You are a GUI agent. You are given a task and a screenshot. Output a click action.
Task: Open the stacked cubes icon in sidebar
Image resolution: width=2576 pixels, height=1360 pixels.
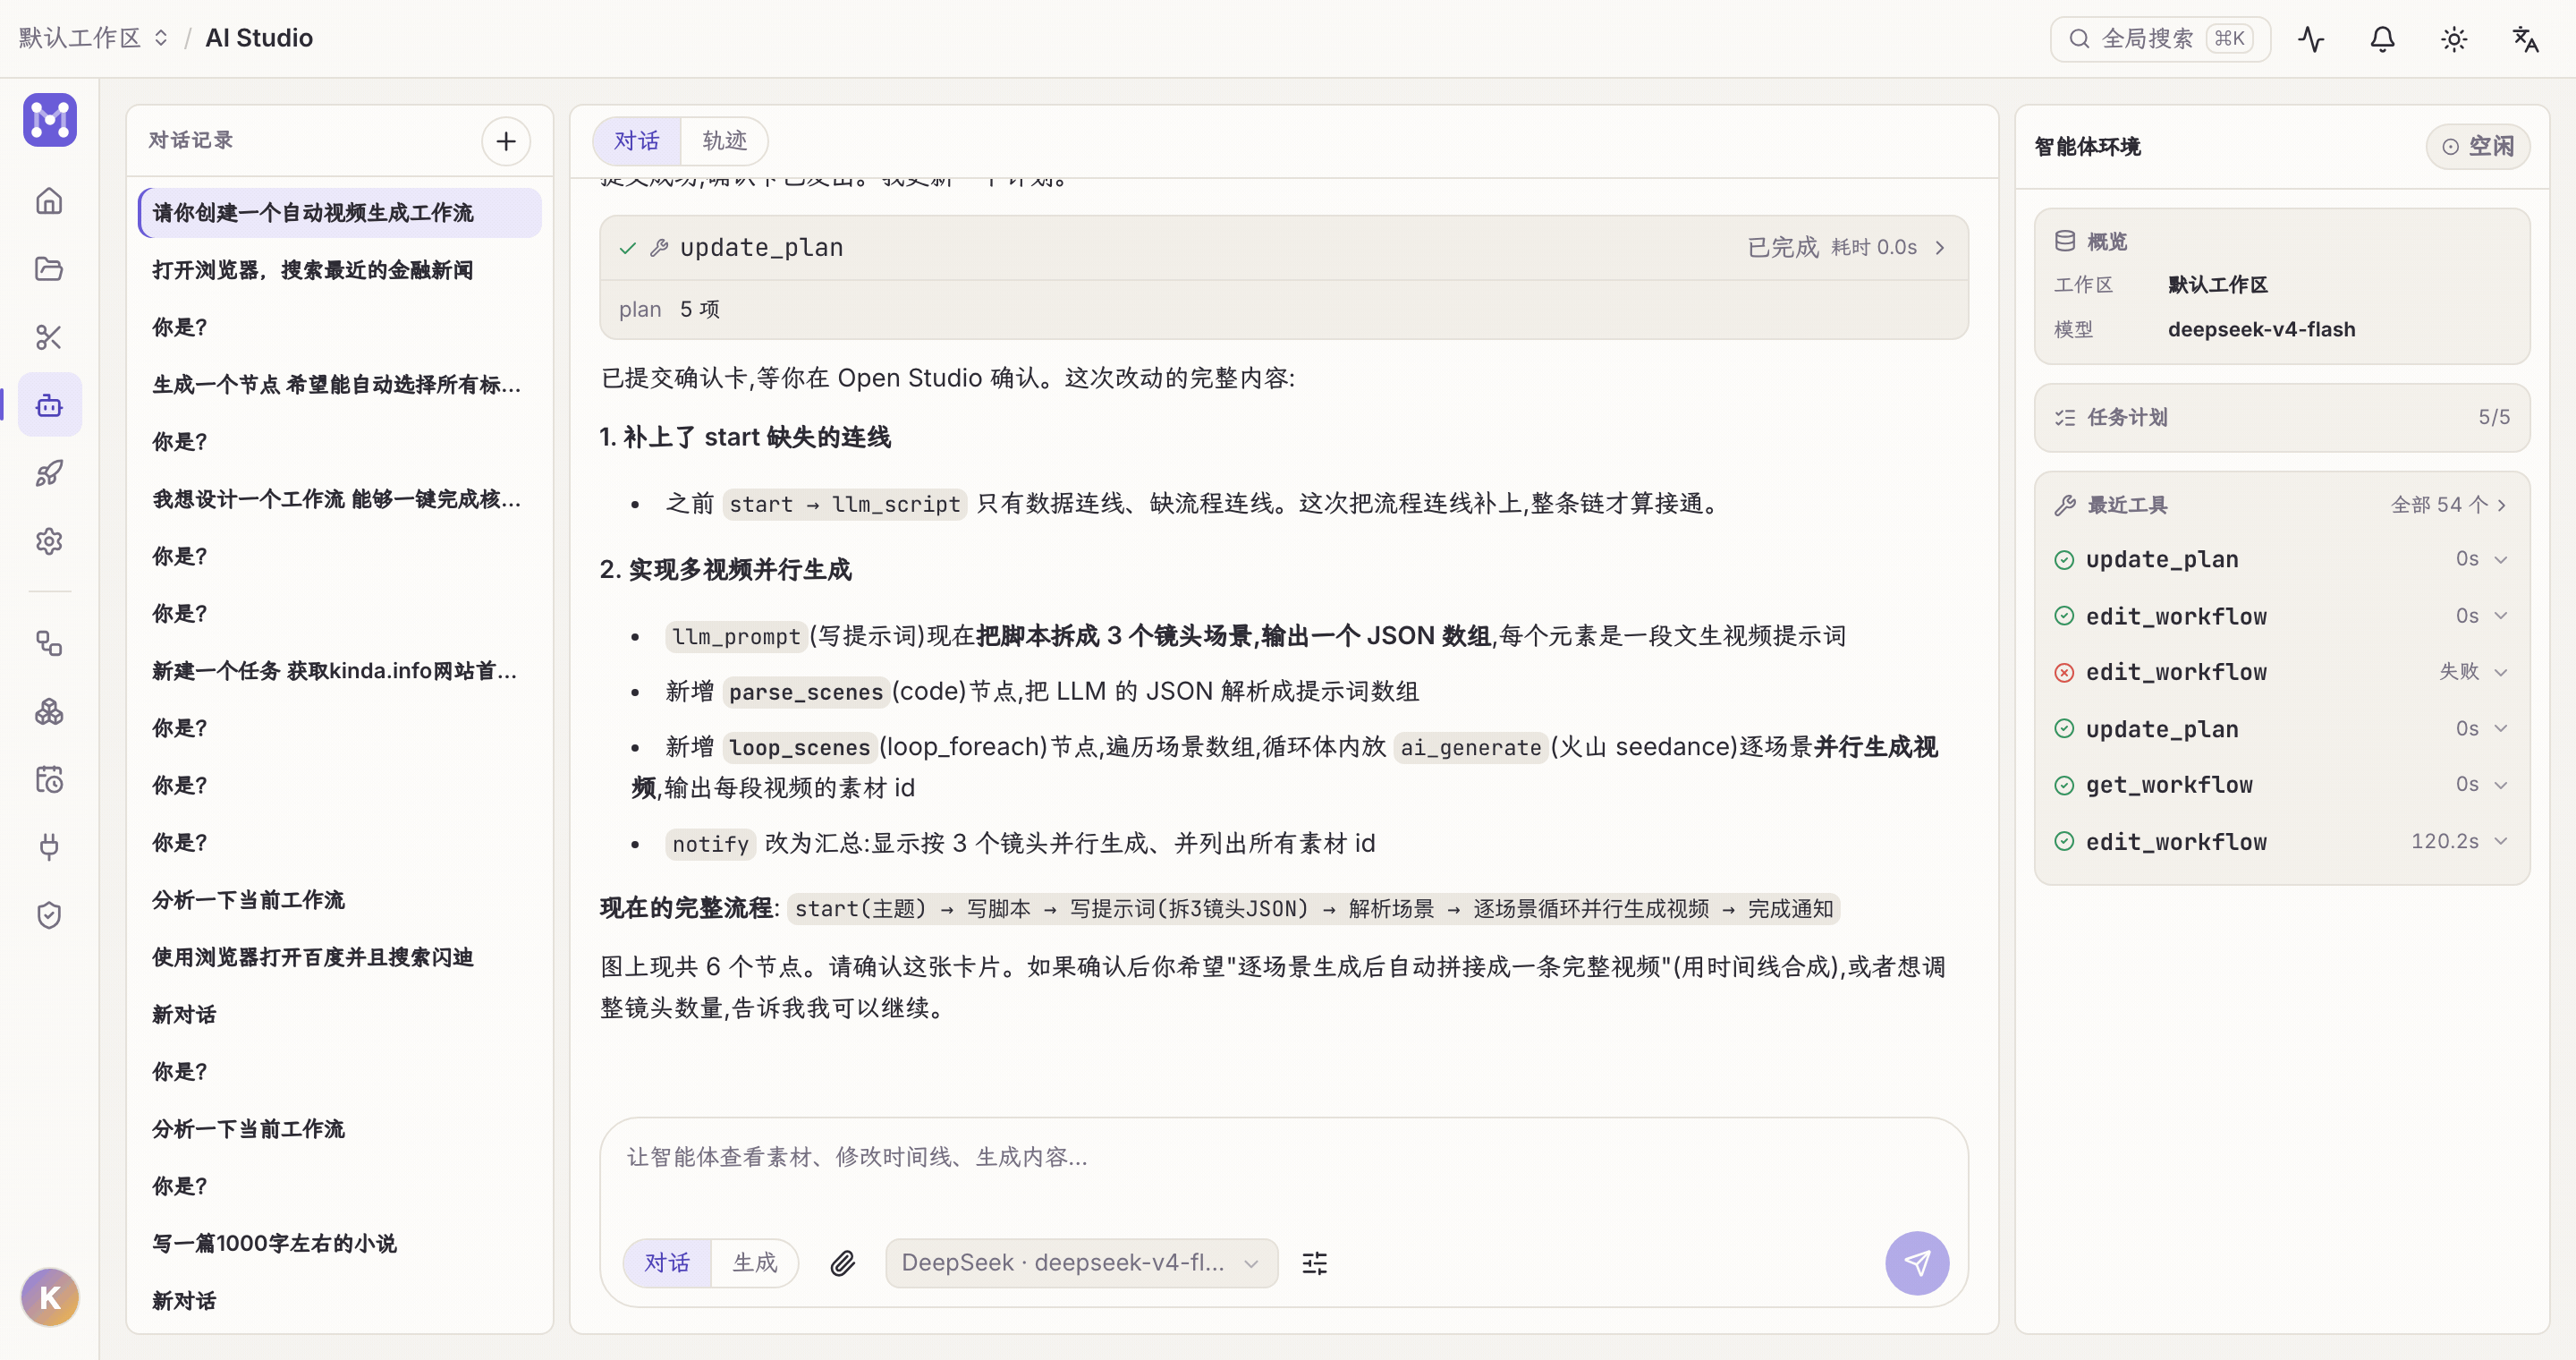[x=49, y=711]
